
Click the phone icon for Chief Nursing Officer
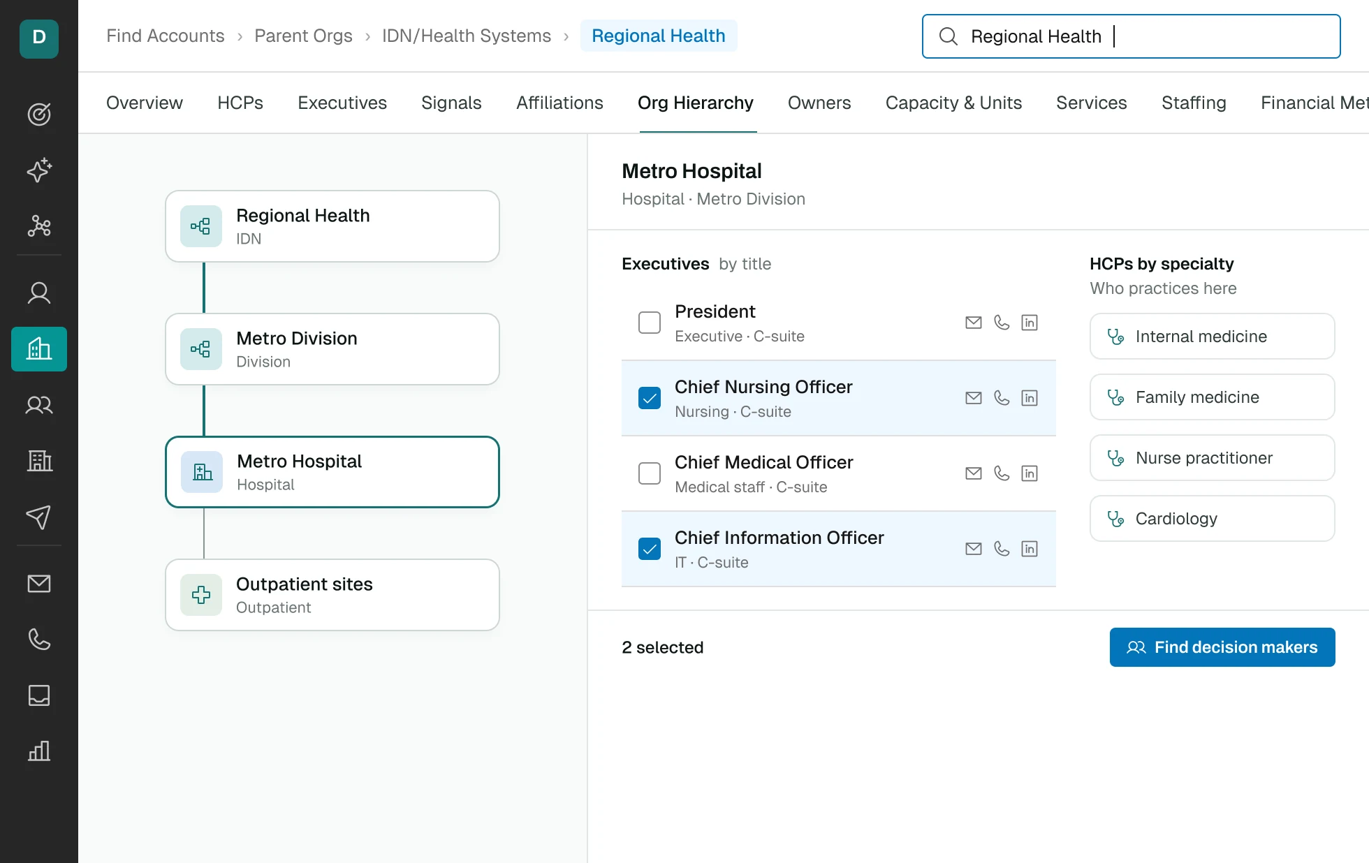1002,398
